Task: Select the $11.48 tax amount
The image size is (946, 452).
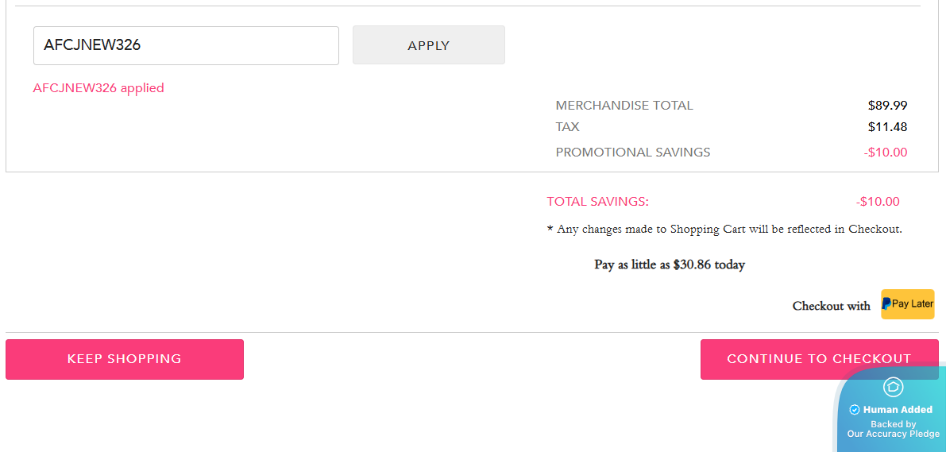Action: 887,127
